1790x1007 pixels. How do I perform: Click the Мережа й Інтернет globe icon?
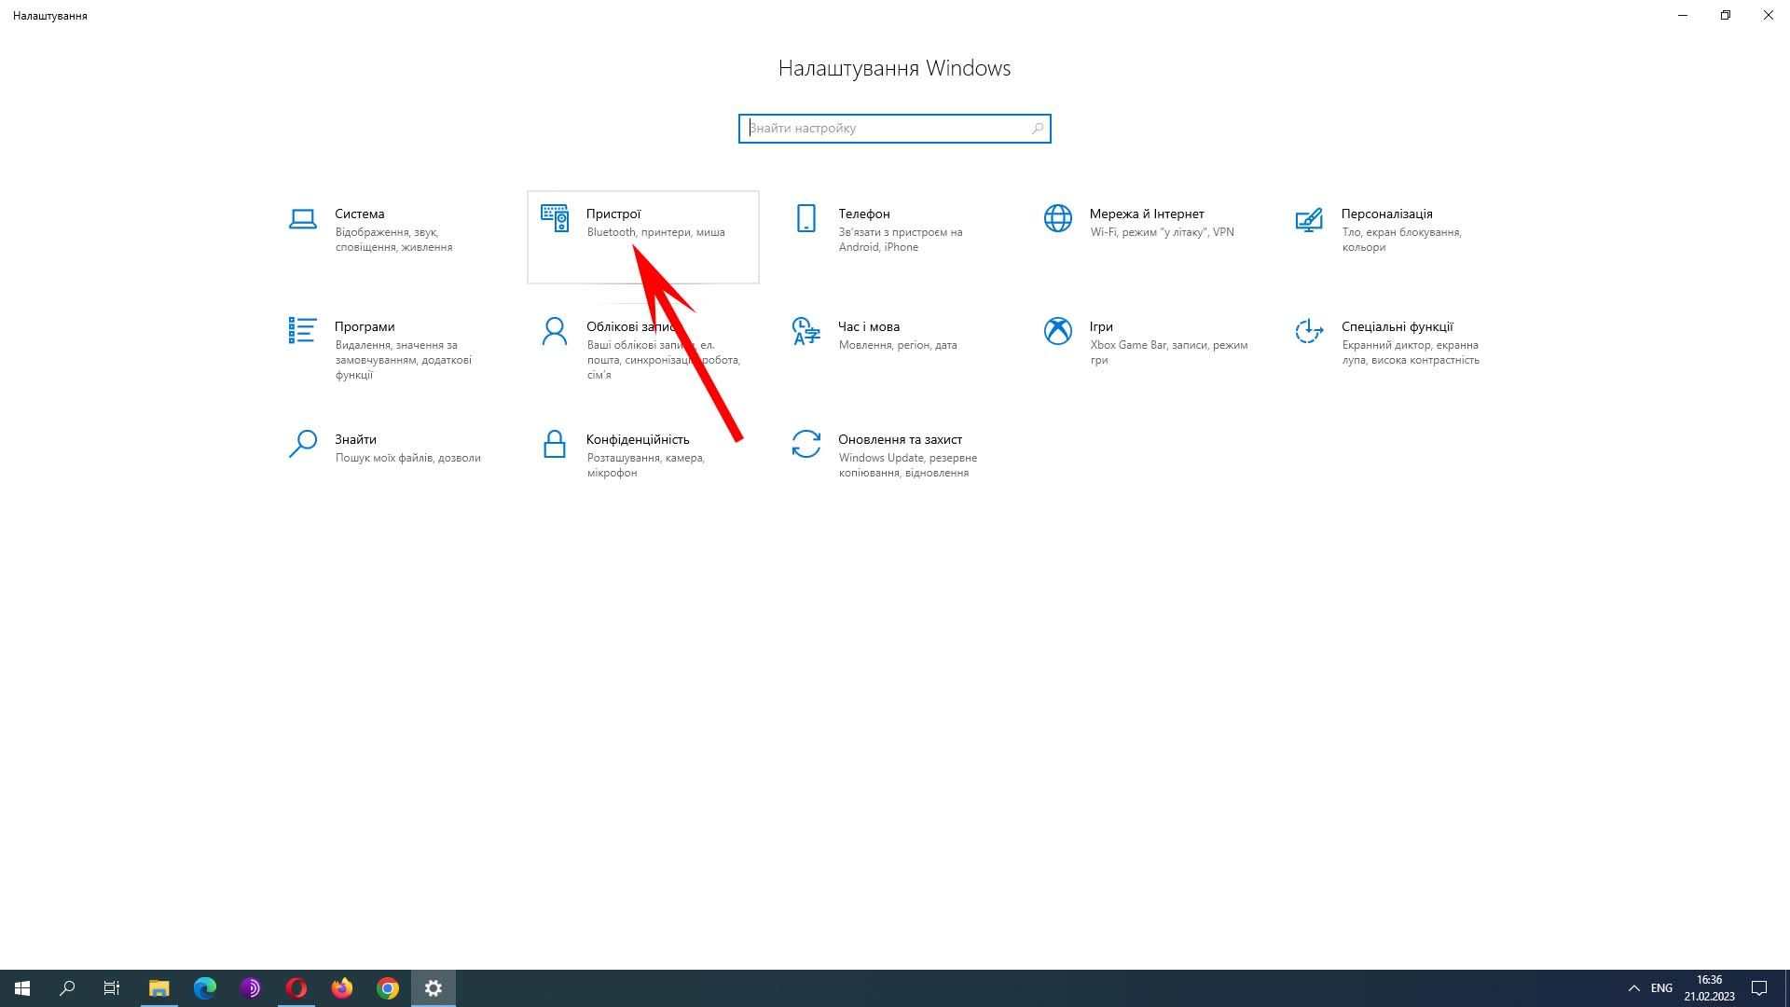point(1058,218)
